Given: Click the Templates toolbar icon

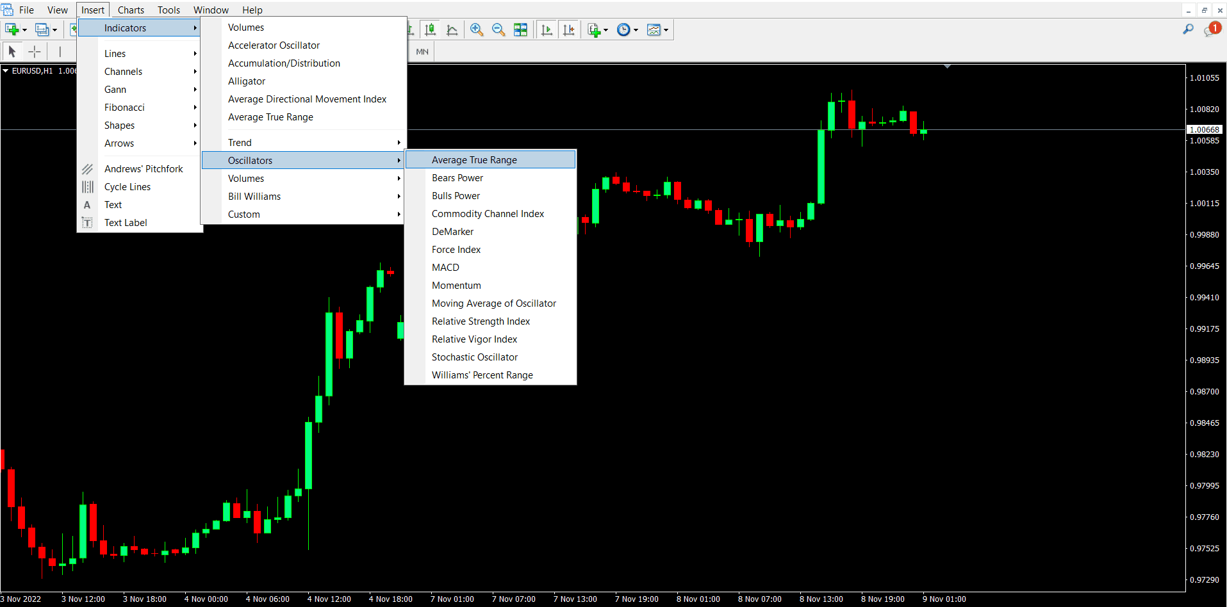Looking at the screenshot, I should pyautogui.click(x=654, y=29).
